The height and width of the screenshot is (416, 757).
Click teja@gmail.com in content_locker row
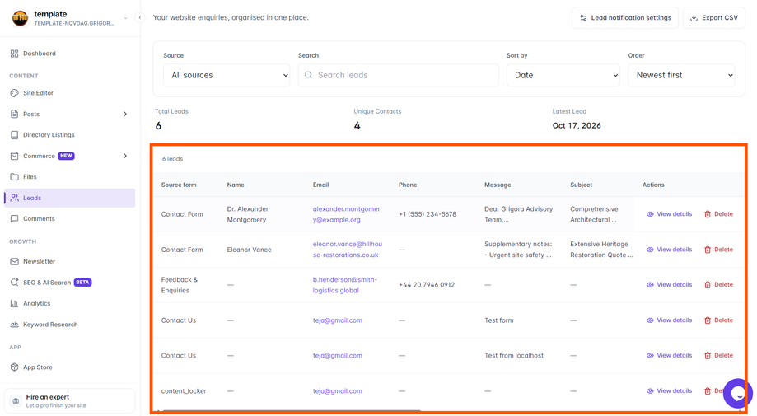tap(337, 391)
